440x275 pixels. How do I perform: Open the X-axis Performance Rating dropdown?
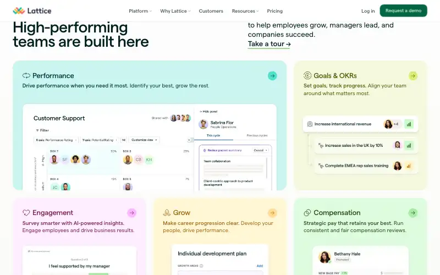(x=56, y=140)
